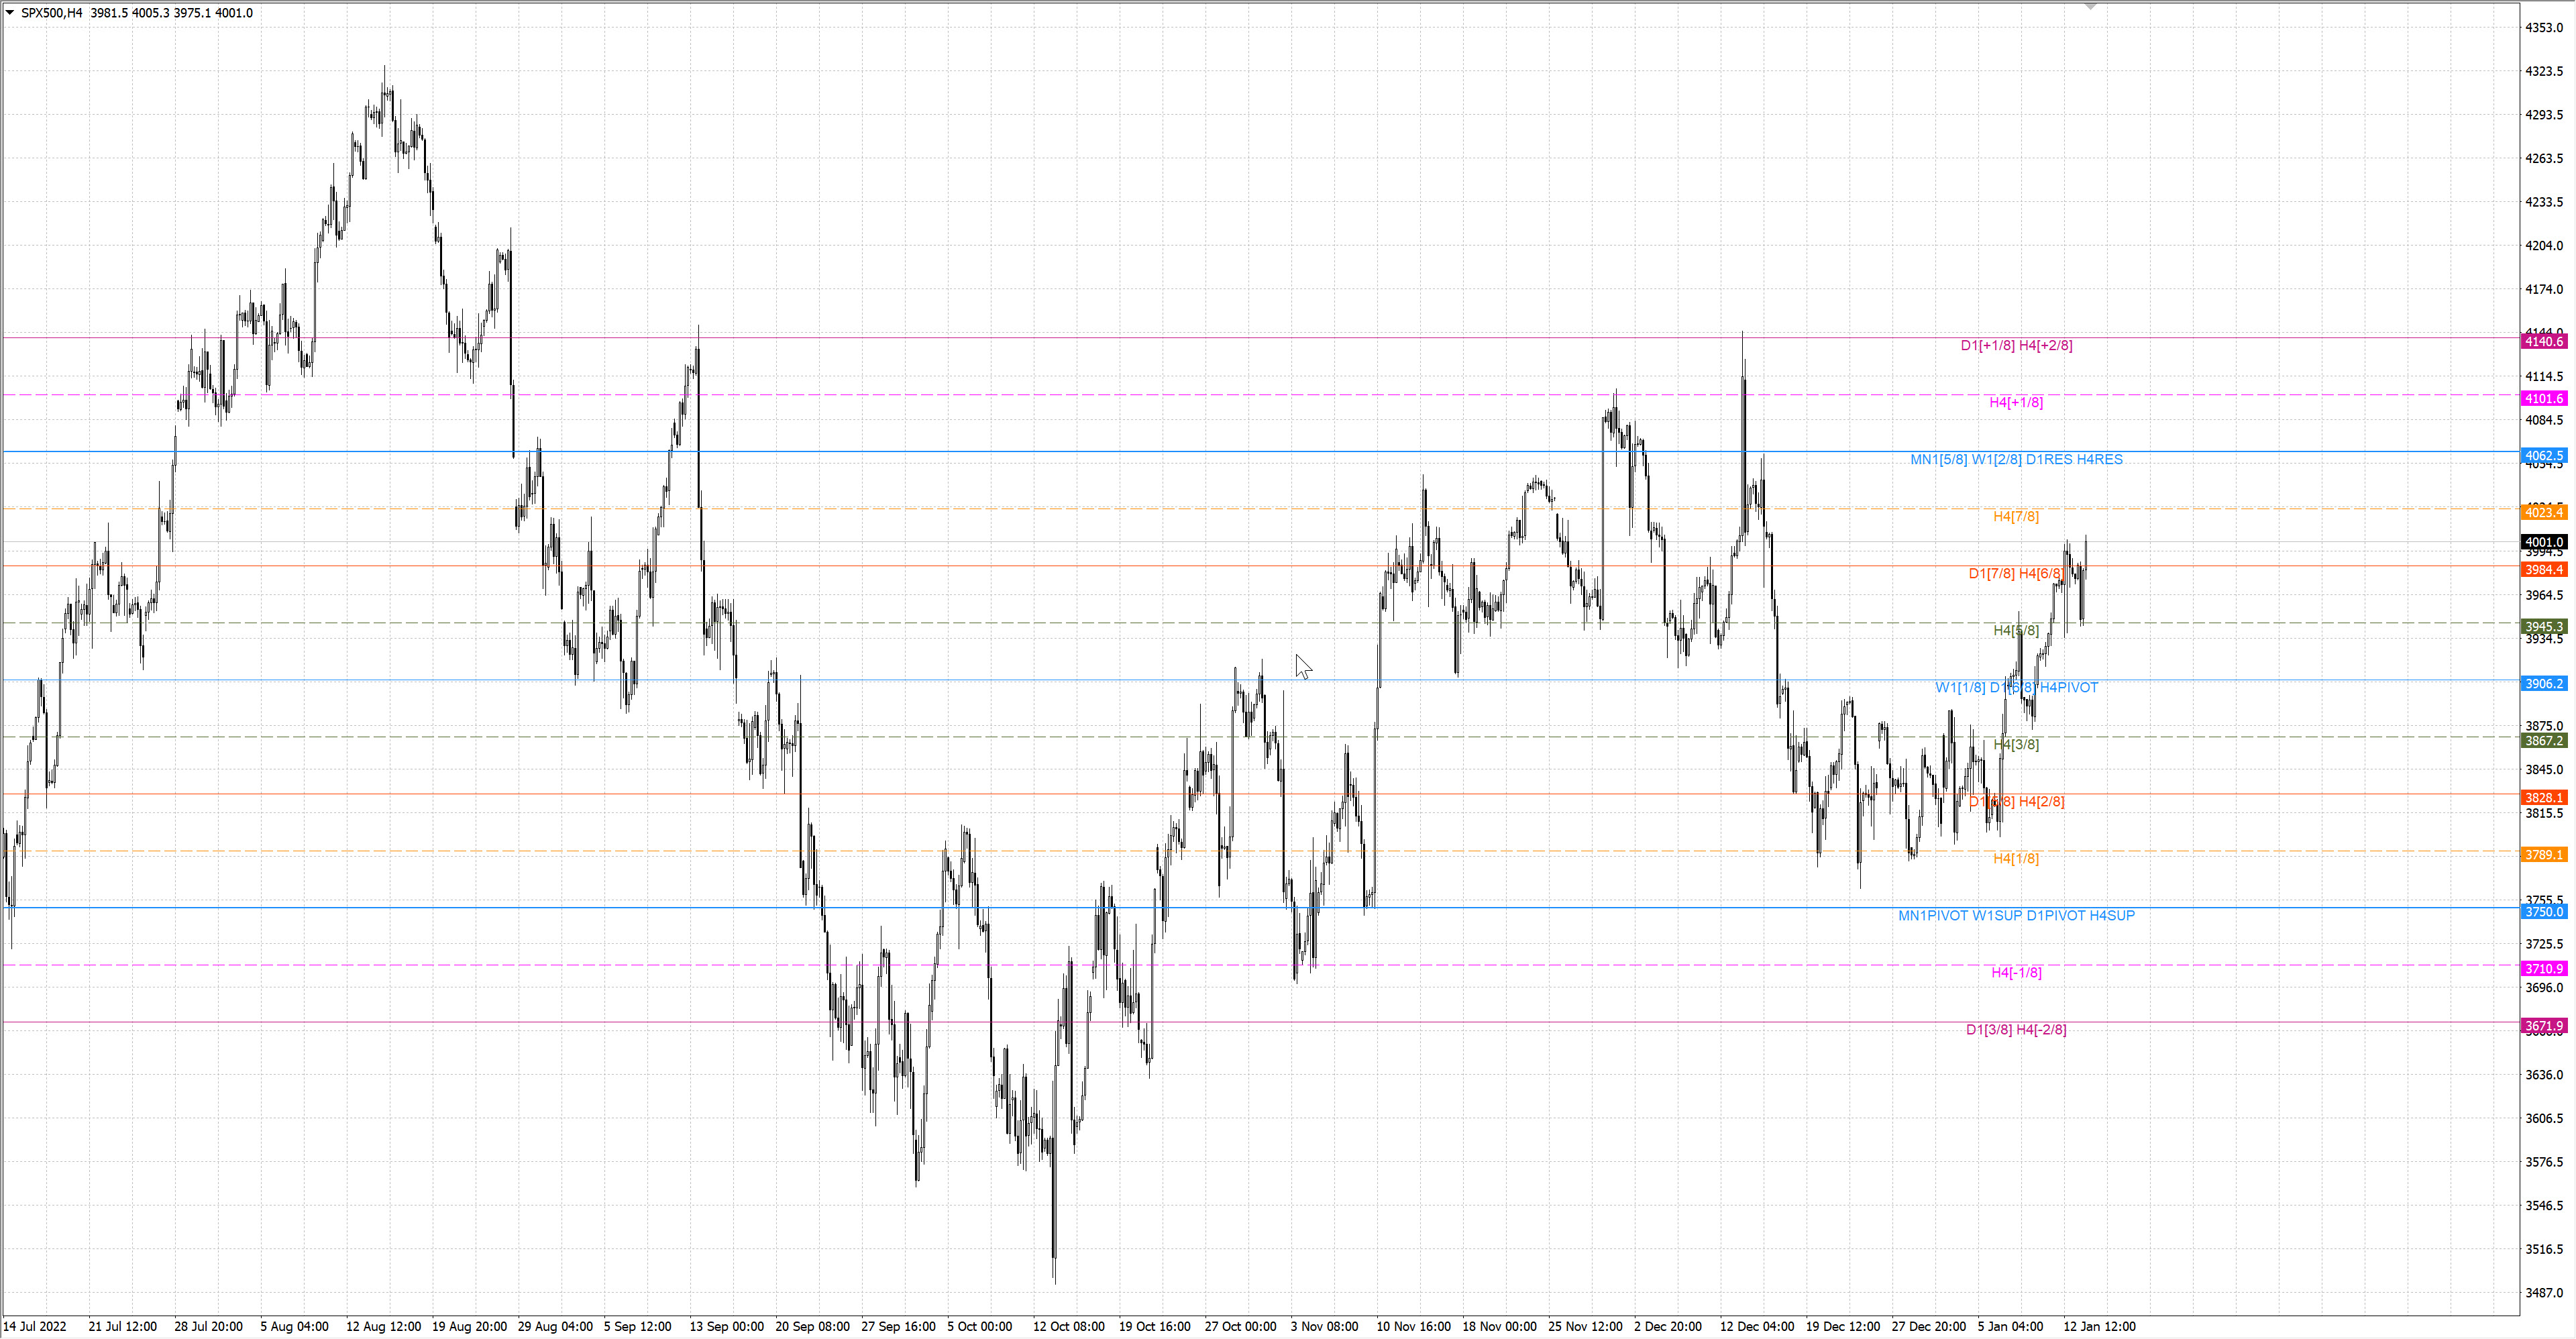The image size is (2576, 1339).
Task: Click the 27 Sep 16:00 time axis label
Action: coord(898,1327)
